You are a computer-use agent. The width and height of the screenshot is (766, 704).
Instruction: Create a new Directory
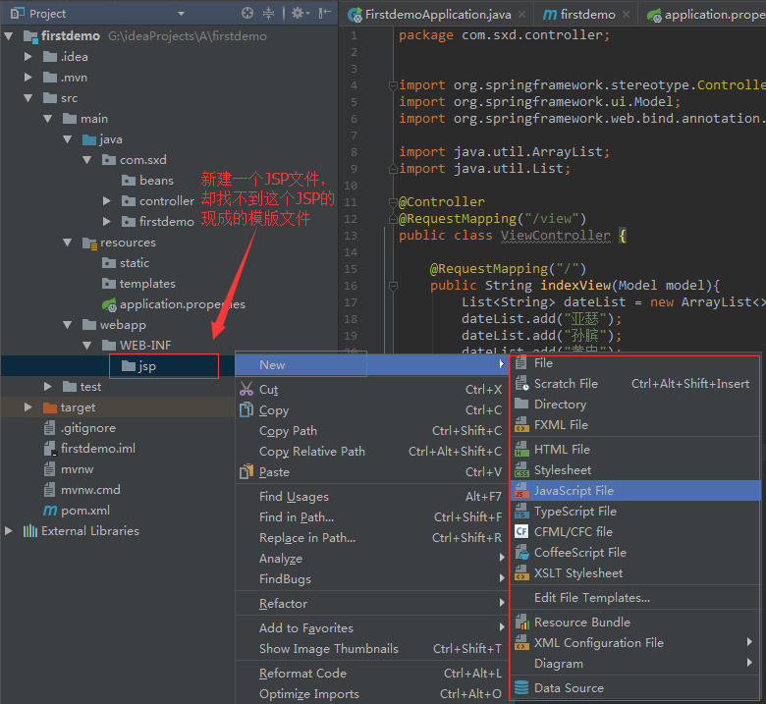click(x=635, y=404)
